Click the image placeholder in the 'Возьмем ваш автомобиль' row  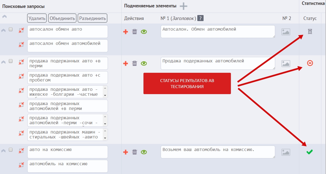286,152
